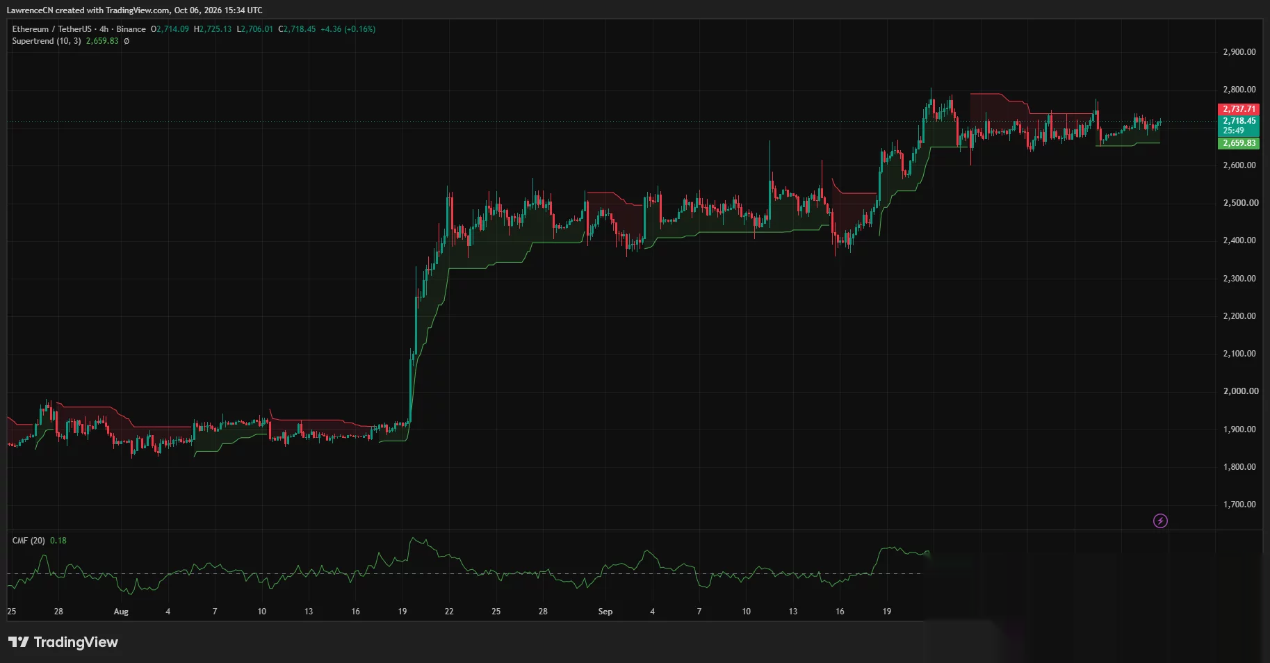Click the 2,000.00 price axis label
Viewport: 1270px width, 663px height.
[1239, 391]
